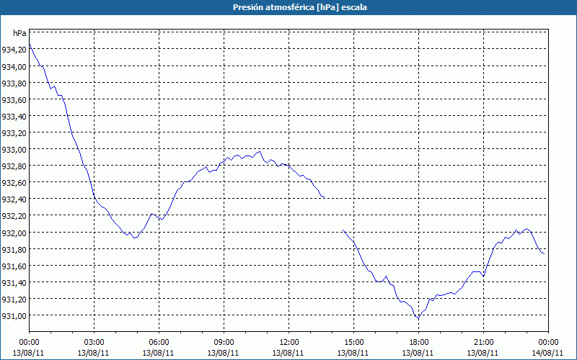Click the 931,20 y-axis label

(14, 299)
